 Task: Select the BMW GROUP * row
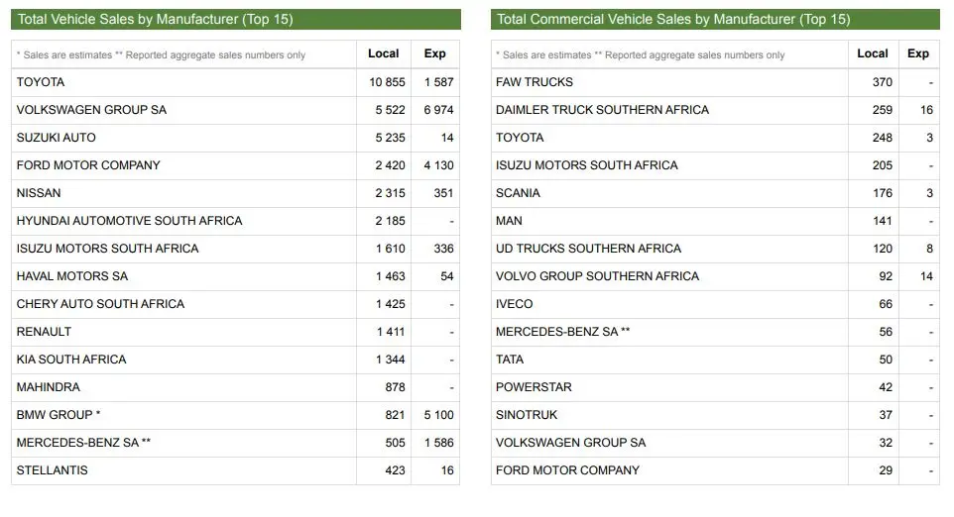click(235, 415)
